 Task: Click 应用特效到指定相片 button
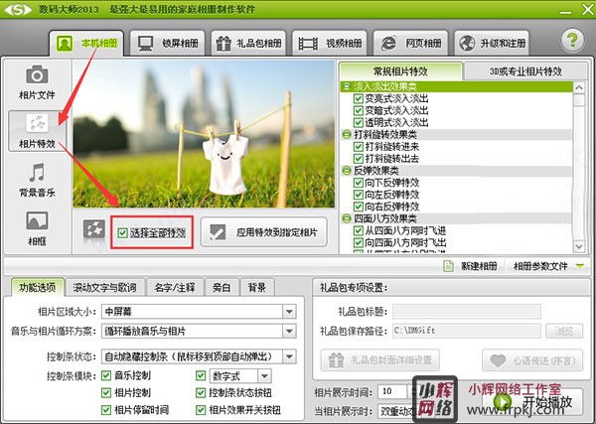click(264, 232)
